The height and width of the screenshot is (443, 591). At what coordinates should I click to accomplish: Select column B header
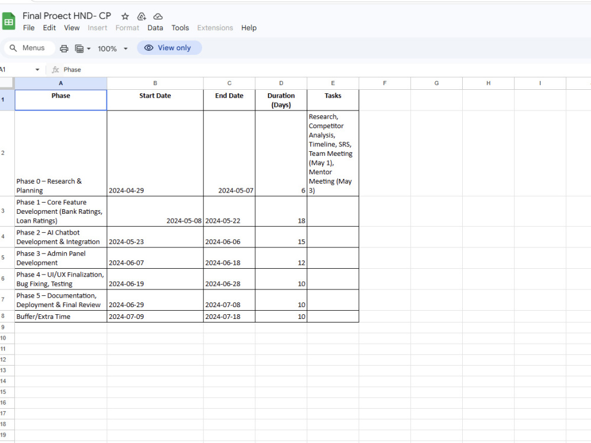tap(155, 83)
